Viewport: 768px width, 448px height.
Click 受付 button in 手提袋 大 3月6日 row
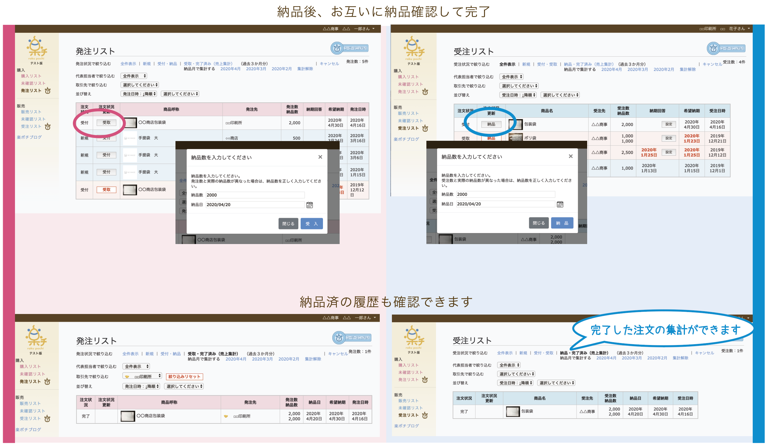[106, 155]
